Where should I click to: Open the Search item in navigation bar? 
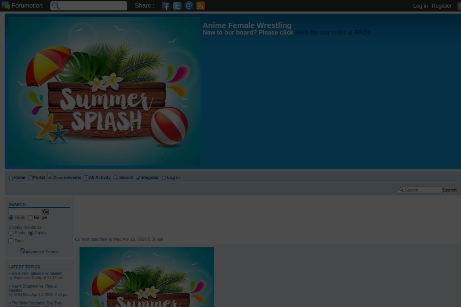pyautogui.click(x=126, y=177)
